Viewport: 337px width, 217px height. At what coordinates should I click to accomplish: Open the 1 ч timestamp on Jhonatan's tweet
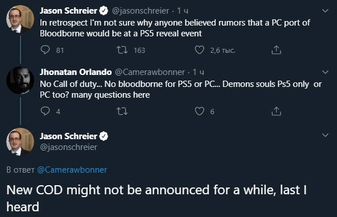click(x=198, y=72)
